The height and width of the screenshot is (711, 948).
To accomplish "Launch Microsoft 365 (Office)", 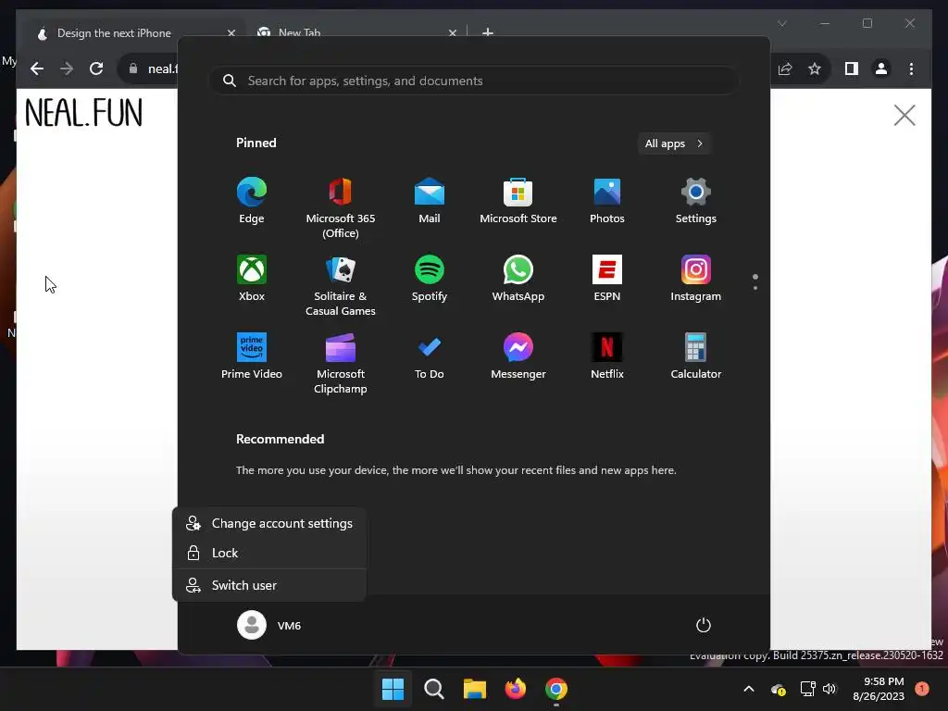I will coord(341,208).
